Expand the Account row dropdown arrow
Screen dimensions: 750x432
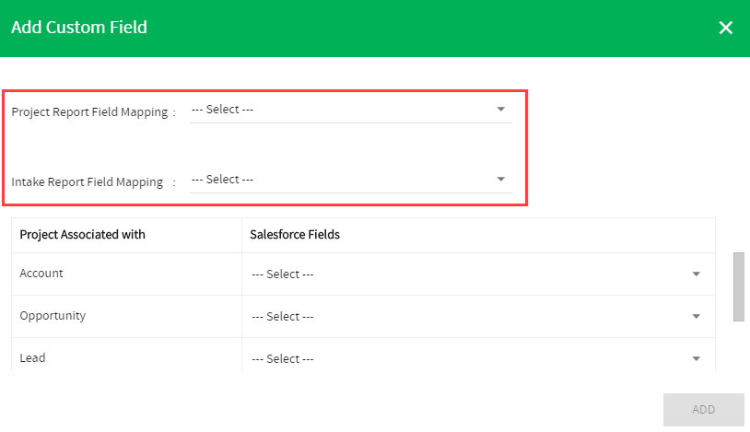[x=697, y=274]
